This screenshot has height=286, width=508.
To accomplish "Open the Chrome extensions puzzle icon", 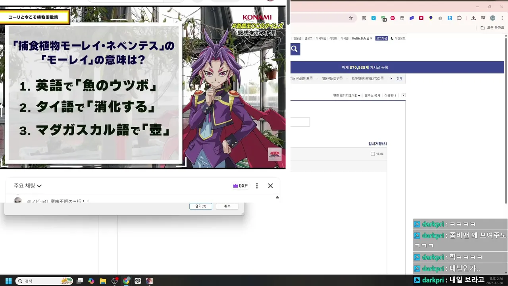I will [460, 18].
